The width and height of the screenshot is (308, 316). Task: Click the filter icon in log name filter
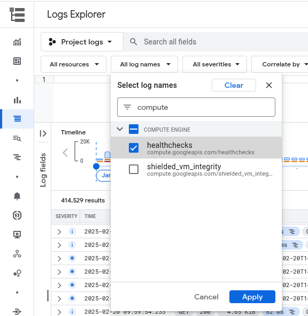[x=127, y=107]
